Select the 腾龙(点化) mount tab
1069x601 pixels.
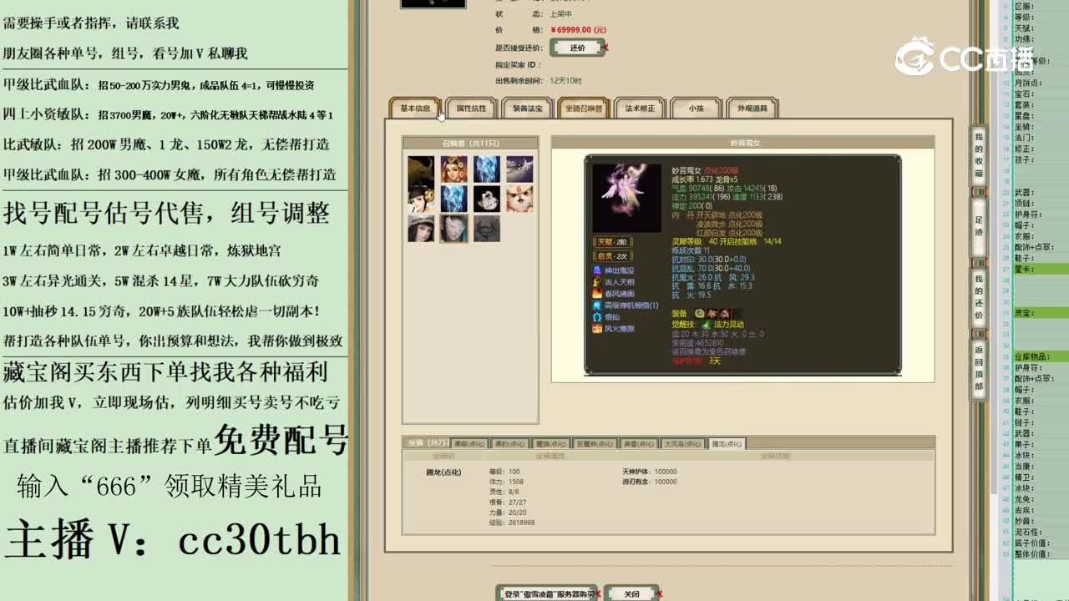726,443
